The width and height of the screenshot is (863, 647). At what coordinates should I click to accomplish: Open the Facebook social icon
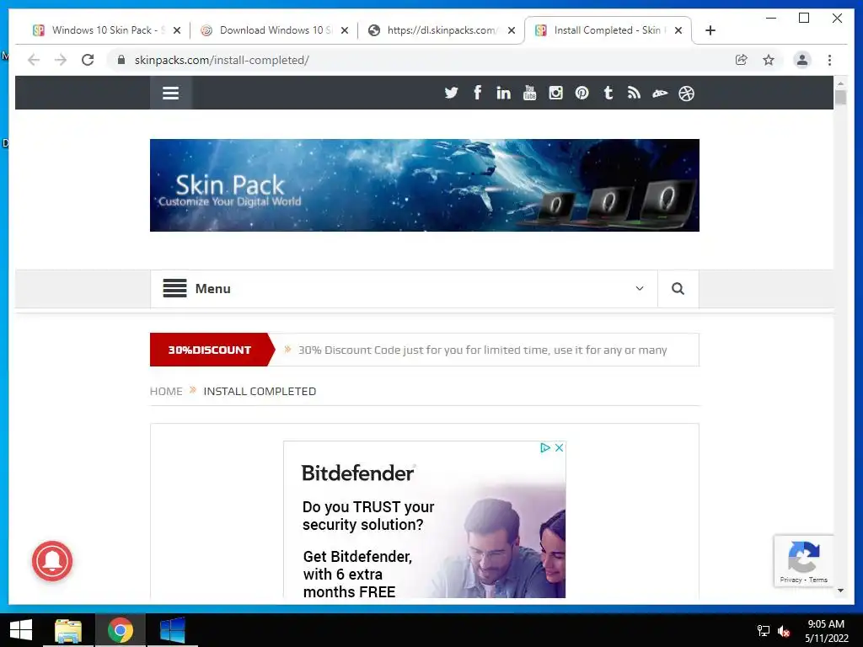pos(477,93)
